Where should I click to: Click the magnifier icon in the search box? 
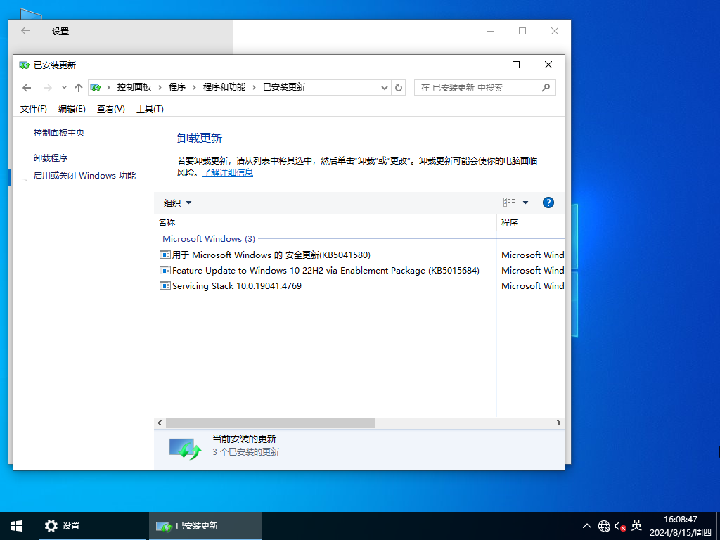click(546, 87)
